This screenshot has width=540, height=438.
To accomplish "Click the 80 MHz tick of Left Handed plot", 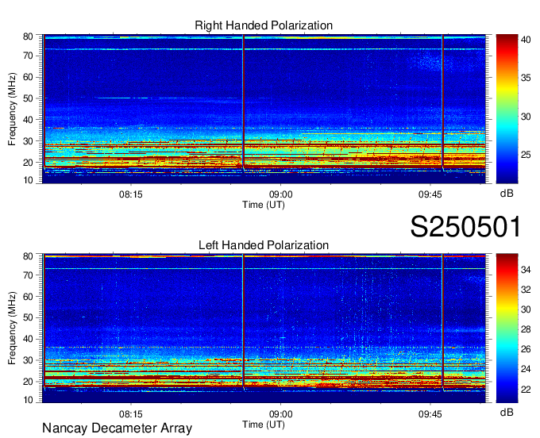I will 28,256.
